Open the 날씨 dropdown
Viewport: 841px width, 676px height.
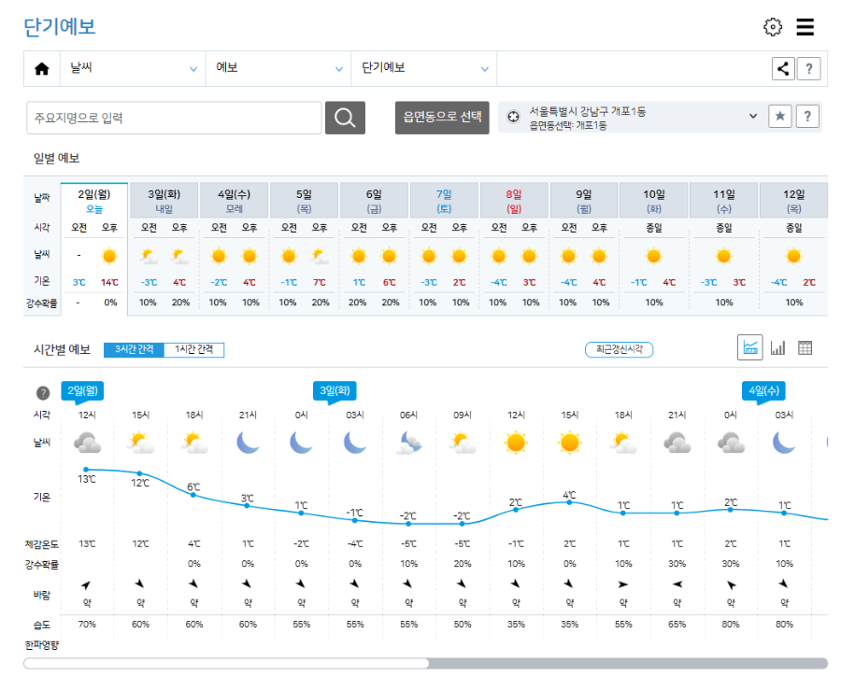click(x=131, y=68)
